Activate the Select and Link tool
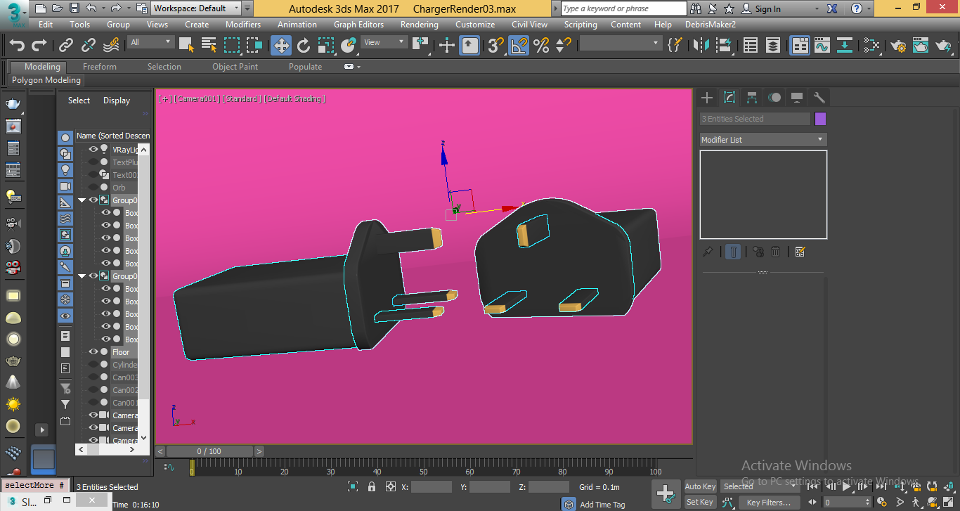The image size is (960, 511). (x=65, y=46)
